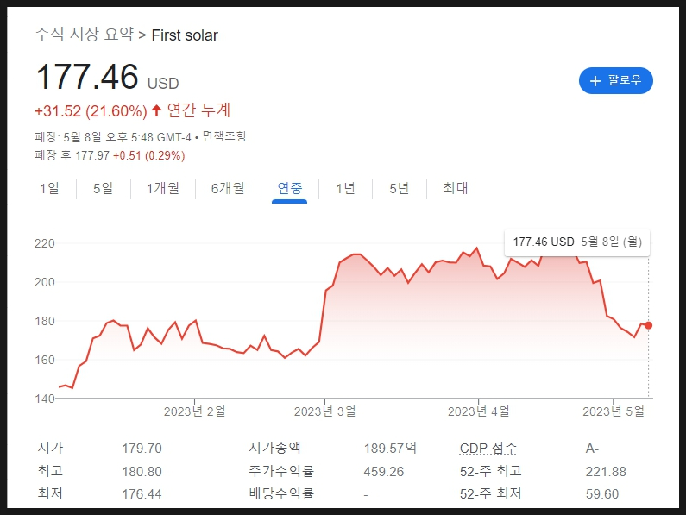686x515 pixels.
Task: Show the 5년 chart range
Action: click(399, 188)
